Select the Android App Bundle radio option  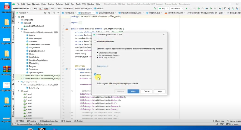click(95, 41)
